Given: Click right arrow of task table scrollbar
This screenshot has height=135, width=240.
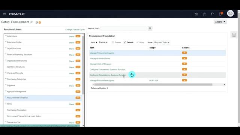Looking at the screenshot, I should tap(225, 84).
